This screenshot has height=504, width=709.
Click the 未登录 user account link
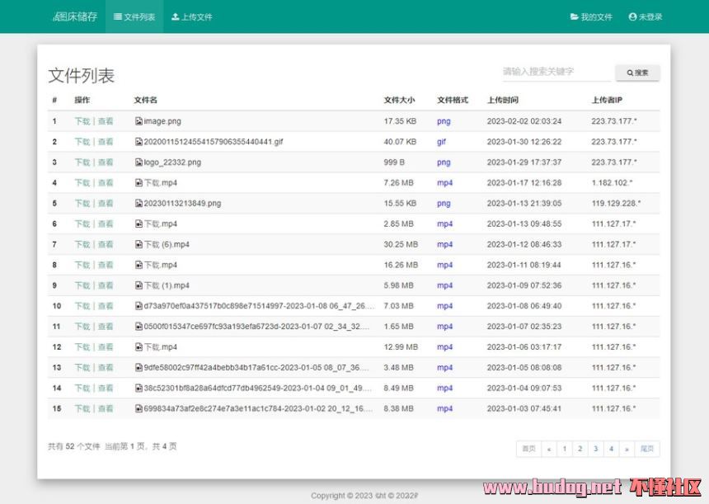[x=646, y=16]
